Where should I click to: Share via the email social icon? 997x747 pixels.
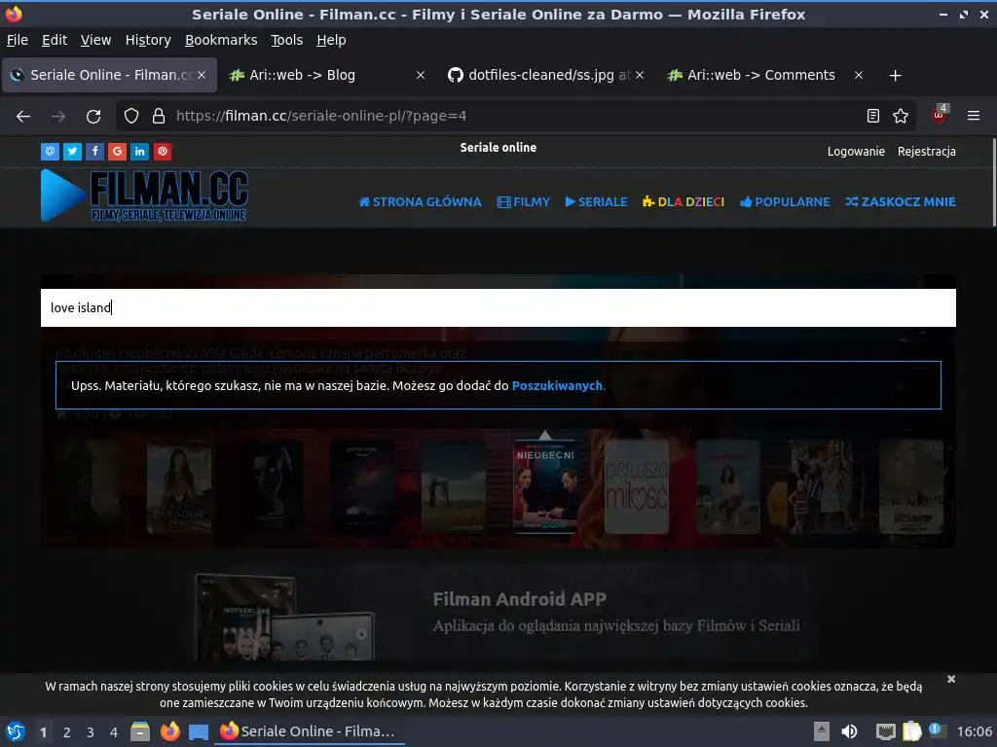tap(51, 151)
